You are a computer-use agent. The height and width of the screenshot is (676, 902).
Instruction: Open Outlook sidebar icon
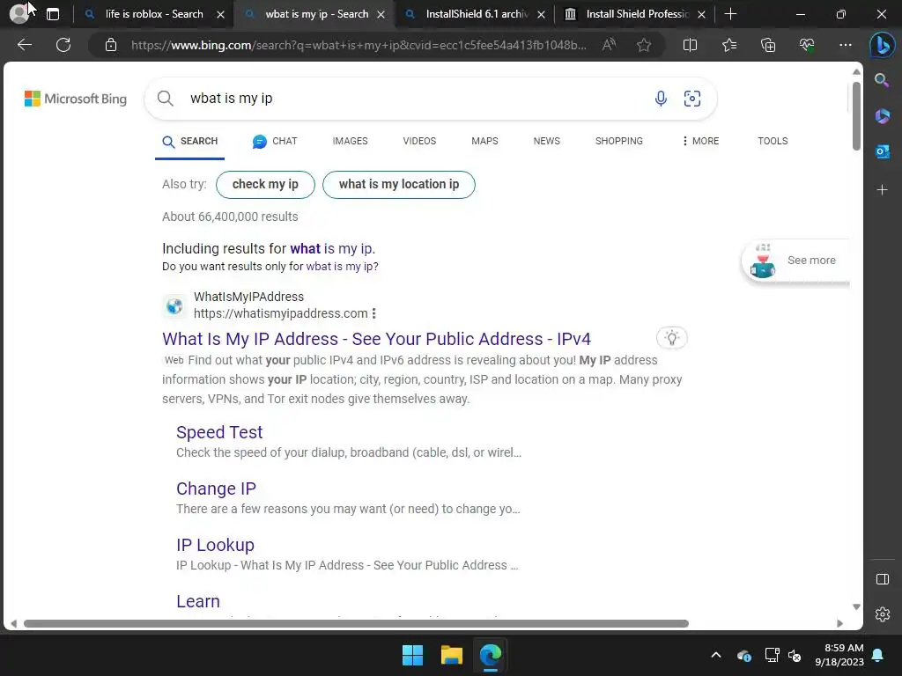(882, 151)
